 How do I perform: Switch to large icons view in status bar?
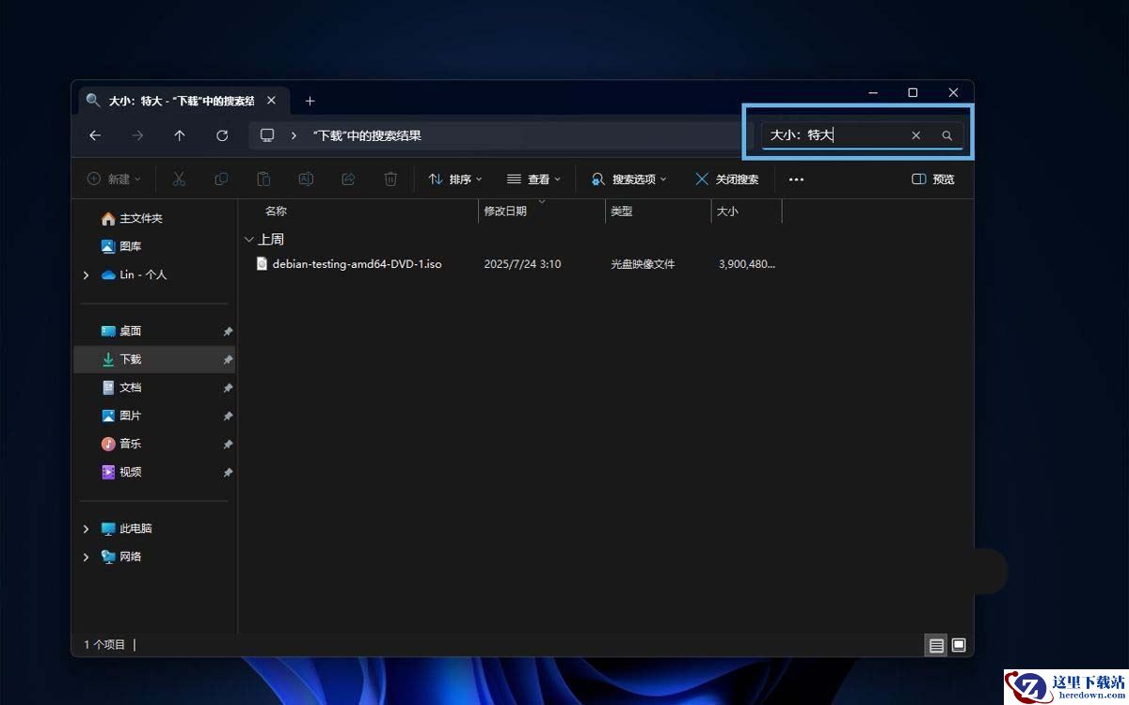(959, 645)
